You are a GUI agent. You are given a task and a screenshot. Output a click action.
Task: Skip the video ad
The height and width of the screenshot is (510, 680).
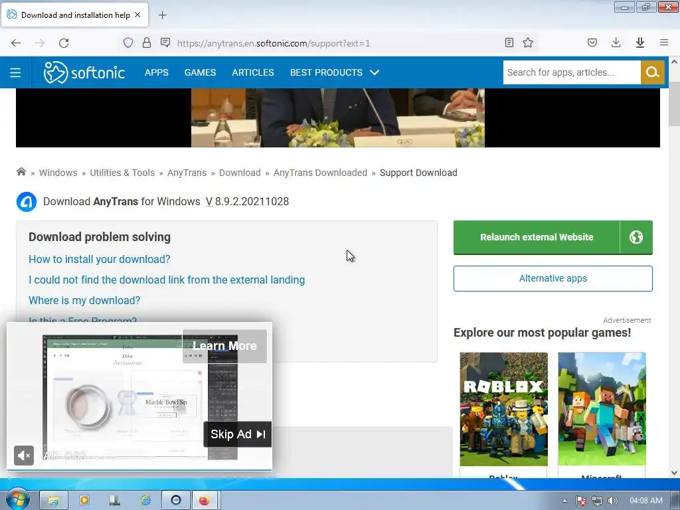pyautogui.click(x=238, y=434)
